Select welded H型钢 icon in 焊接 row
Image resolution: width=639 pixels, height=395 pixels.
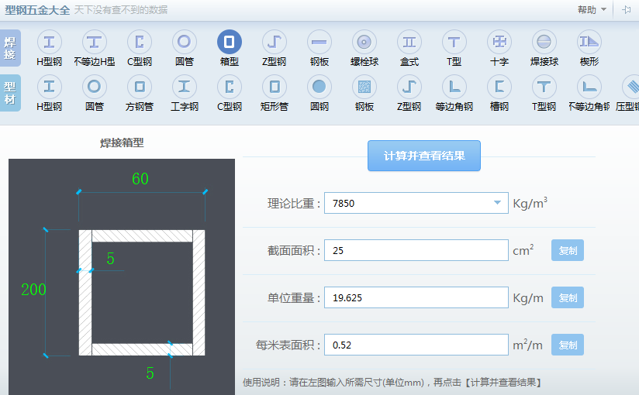50,42
